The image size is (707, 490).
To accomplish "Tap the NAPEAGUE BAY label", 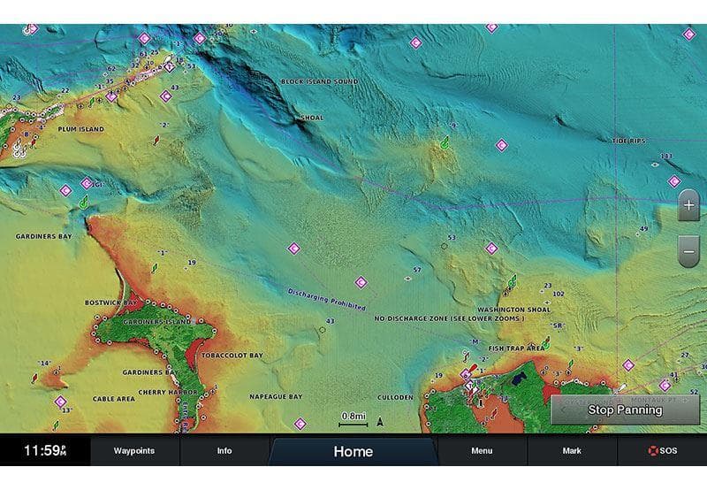I will (276, 396).
